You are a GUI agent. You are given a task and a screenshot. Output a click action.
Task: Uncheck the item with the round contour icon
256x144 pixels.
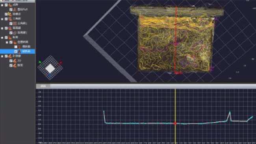coord(11,33)
